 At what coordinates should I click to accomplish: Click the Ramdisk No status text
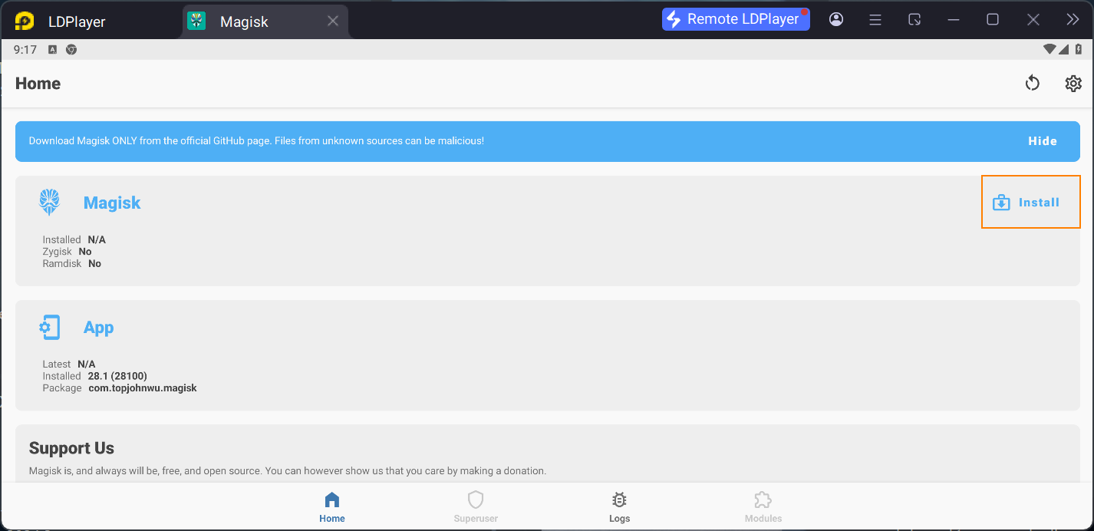click(72, 263)
